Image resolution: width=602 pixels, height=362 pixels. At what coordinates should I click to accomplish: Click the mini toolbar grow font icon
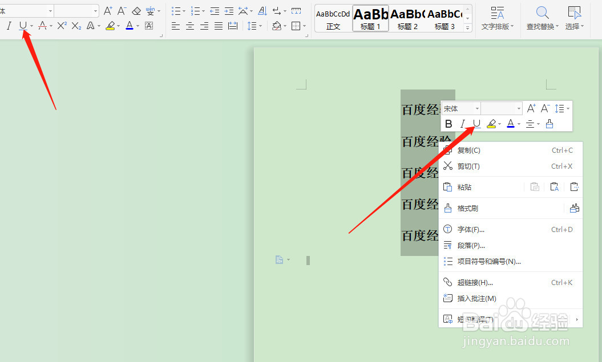(531, 108)
